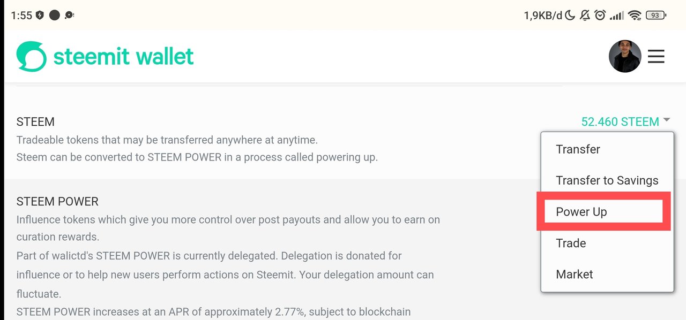
Task: Open the hamburger menu icon
Action: pyautogui.click(x=656, y=56)
